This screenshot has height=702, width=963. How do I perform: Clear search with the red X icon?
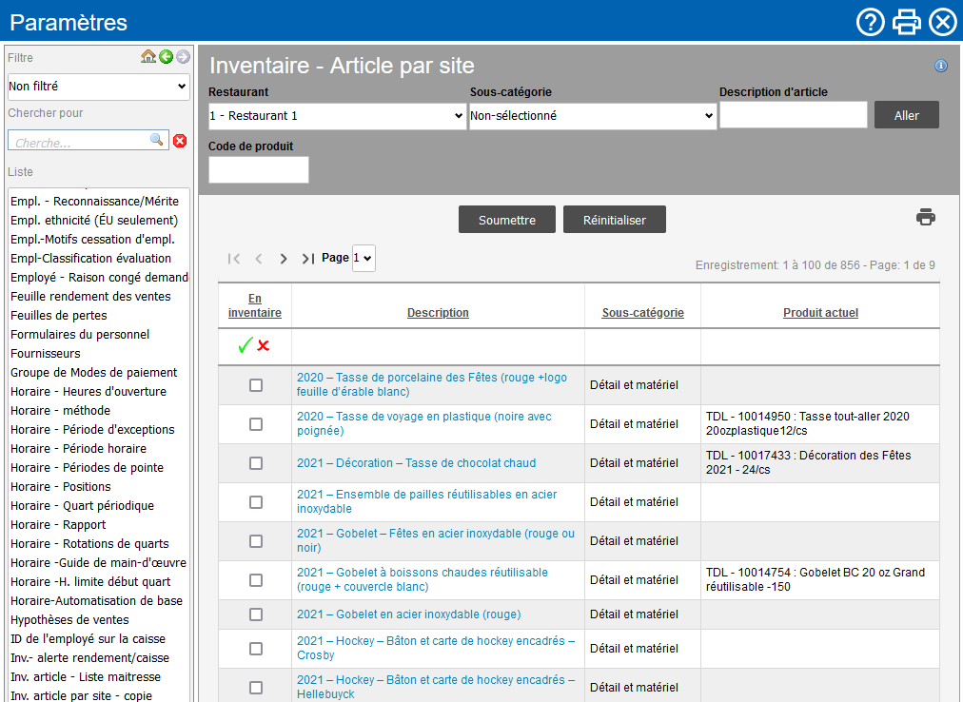(x=180, y=141)
